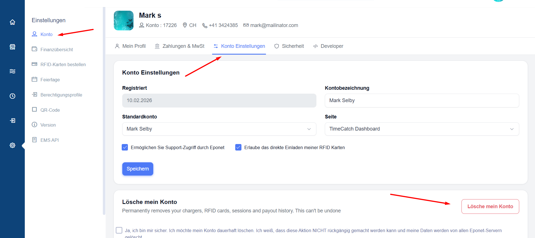Uncheck support access by Eponet checkbox
535x238 pixels.
click(125, 147)
